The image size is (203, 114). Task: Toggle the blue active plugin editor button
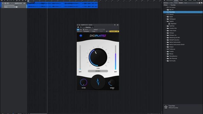[x=78, y=29]
